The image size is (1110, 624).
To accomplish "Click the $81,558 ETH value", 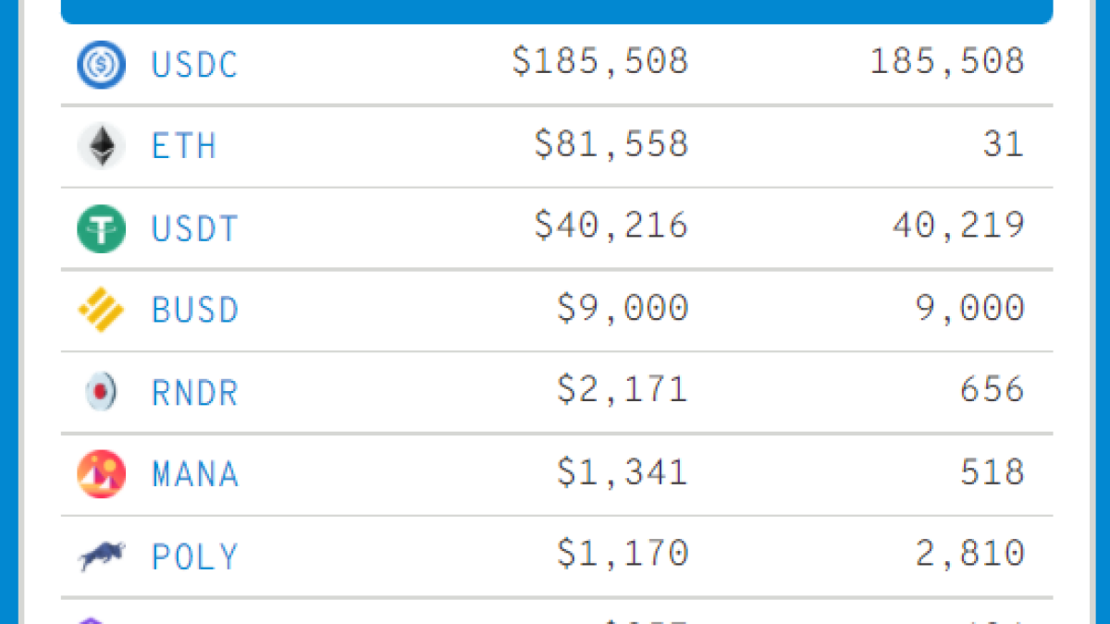I will (x=611, y=144).
